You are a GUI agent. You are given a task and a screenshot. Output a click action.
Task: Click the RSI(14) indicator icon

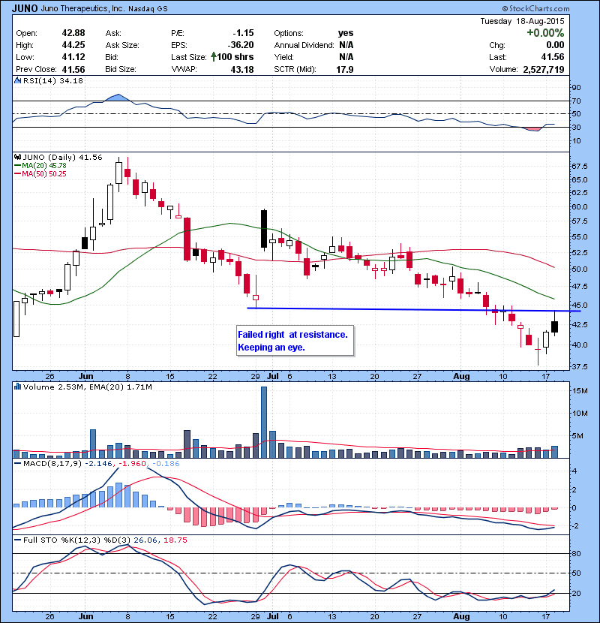[x=17, y=80]
